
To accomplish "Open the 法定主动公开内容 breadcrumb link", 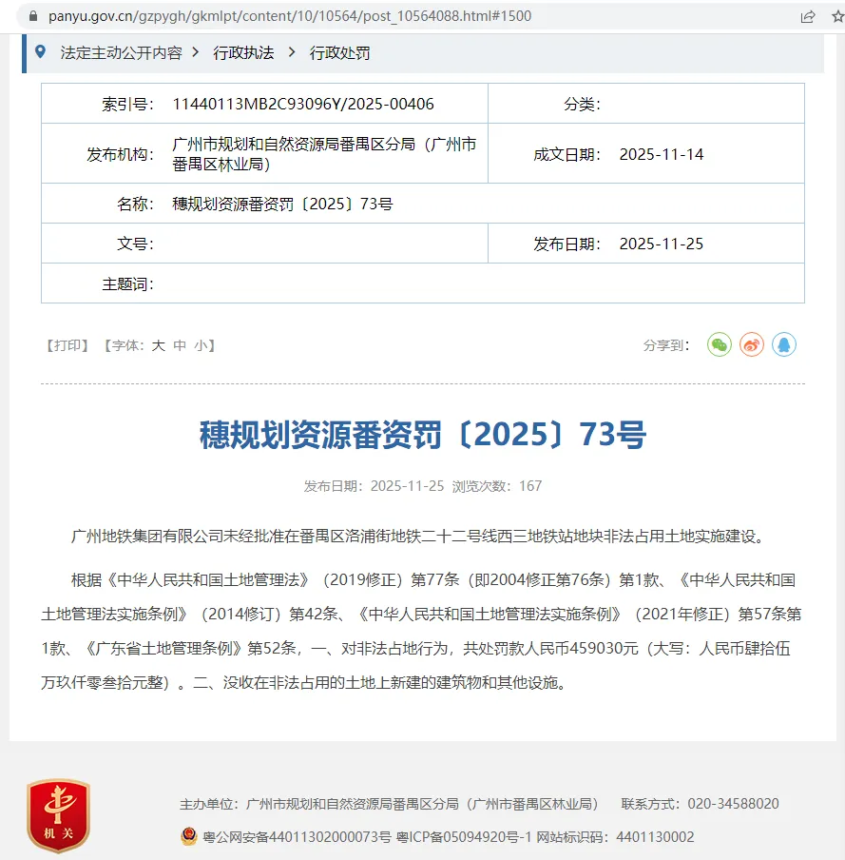I will click(121, 52).
